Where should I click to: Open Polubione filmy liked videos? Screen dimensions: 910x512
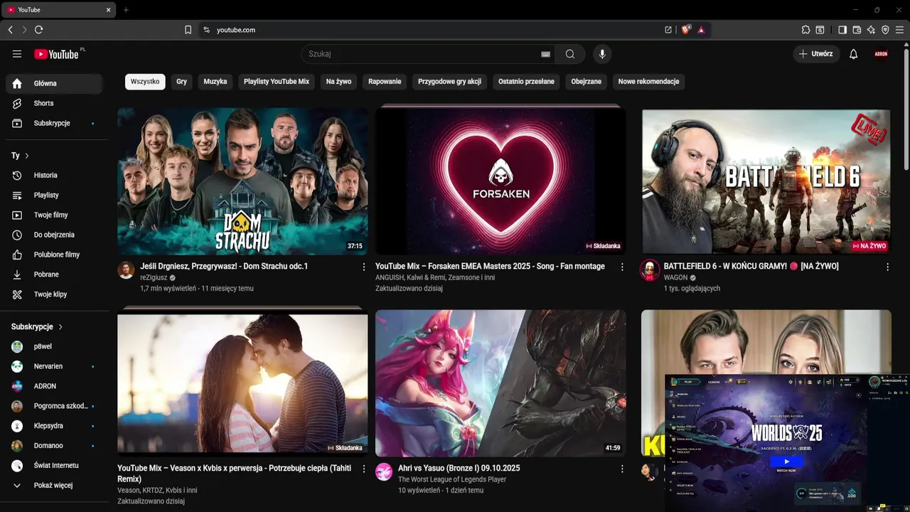coord(54,255)
